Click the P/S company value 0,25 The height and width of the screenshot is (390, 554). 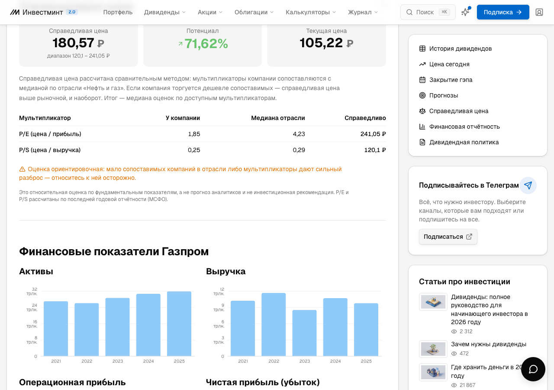pos(194,150)
